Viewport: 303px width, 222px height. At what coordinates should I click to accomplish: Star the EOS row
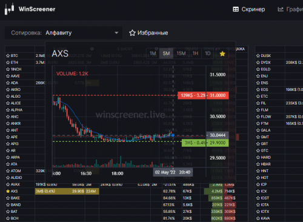pos(258,90)
